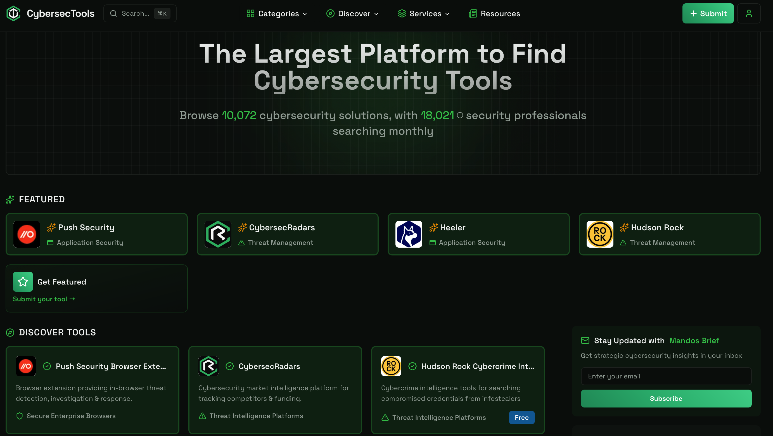Click CybersecRadars logo in Discover Tools
Screen dimensions: 773x436
point(208,366)
